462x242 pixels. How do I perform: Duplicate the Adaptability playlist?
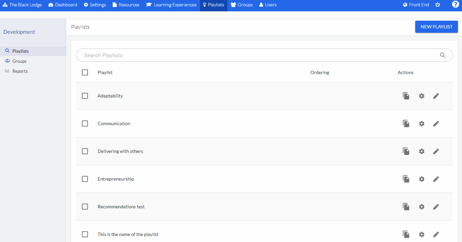(406, 96)
